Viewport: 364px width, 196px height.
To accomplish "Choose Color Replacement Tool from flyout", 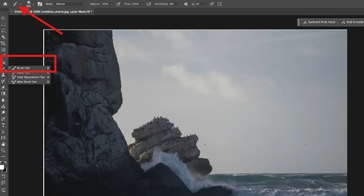I will click(x=29, y=77).
